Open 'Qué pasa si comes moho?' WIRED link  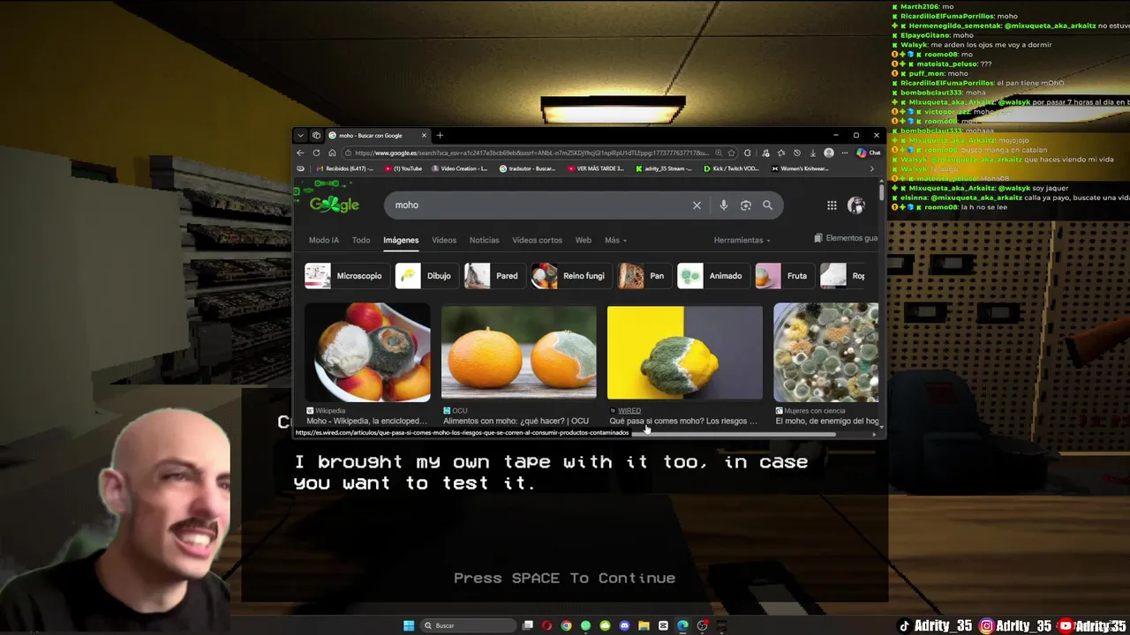pos(682,422)
